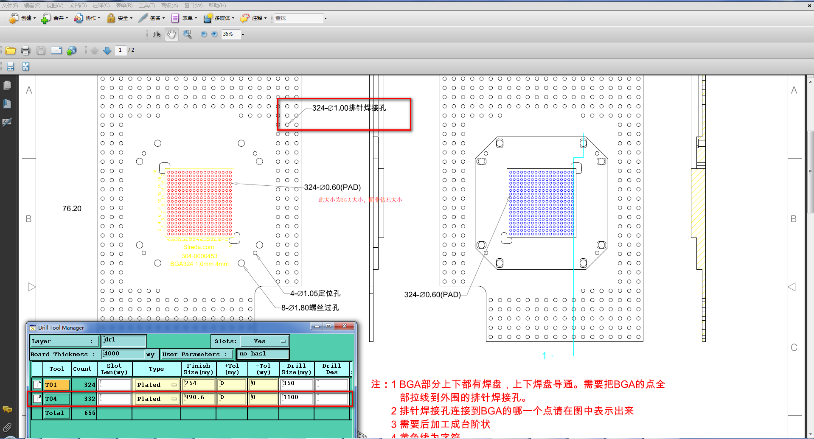Viewport: 814px width, 439px height.
Task: Send the document by email icon
Action: 56,51
